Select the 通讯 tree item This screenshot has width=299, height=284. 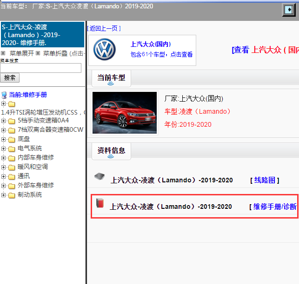(24, 176)
